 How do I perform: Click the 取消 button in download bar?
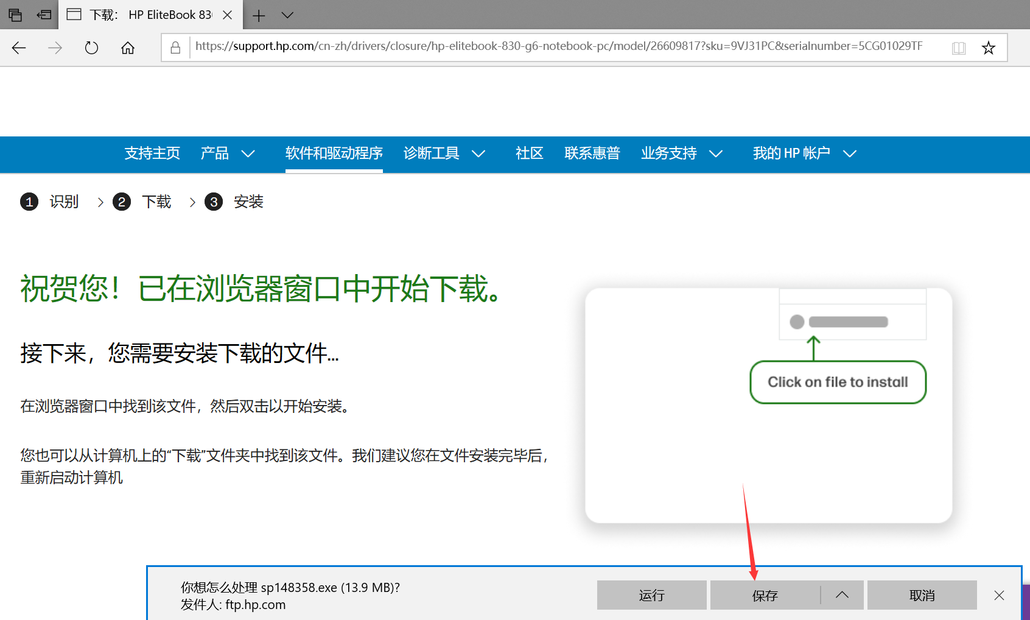[922, 595]
